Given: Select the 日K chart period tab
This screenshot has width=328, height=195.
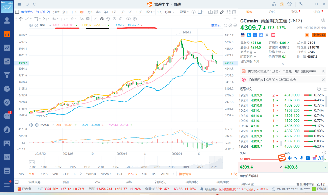Looking at the screenshot, I should [x=74, y=12].
